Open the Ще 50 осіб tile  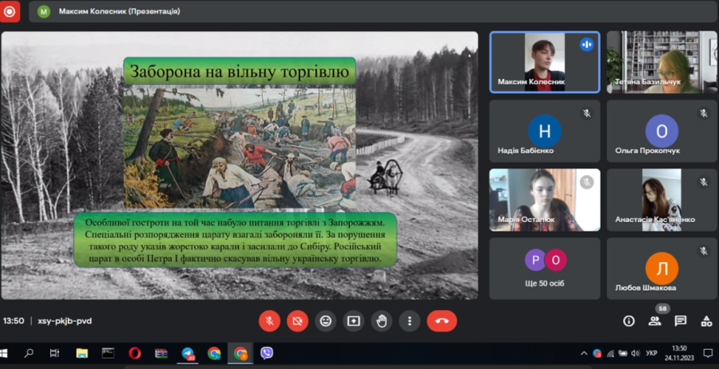[x=545, y=268]
